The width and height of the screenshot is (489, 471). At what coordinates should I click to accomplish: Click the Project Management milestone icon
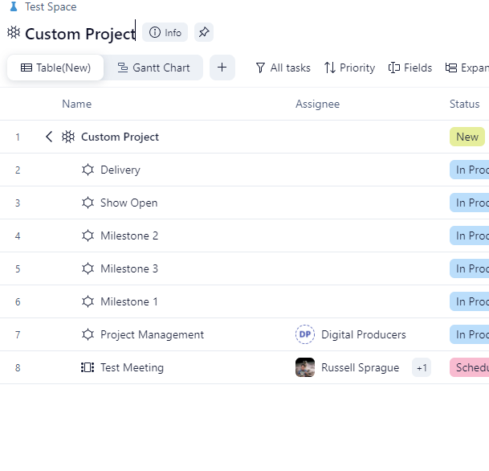88,334
